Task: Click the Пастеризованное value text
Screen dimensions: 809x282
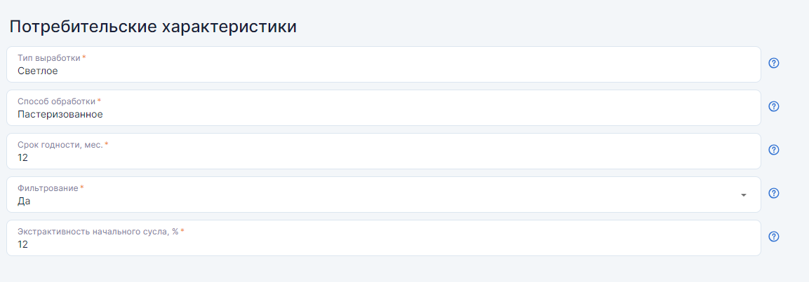Action: [60, 114]
